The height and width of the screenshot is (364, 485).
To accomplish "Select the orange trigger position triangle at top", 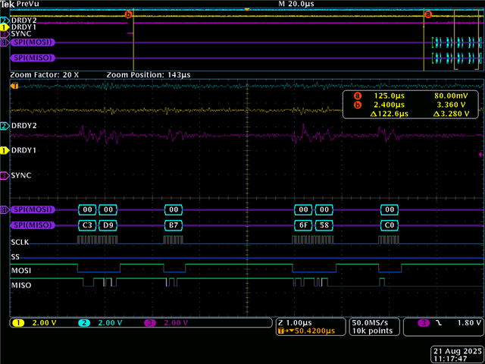I will (x=247, y=10).
